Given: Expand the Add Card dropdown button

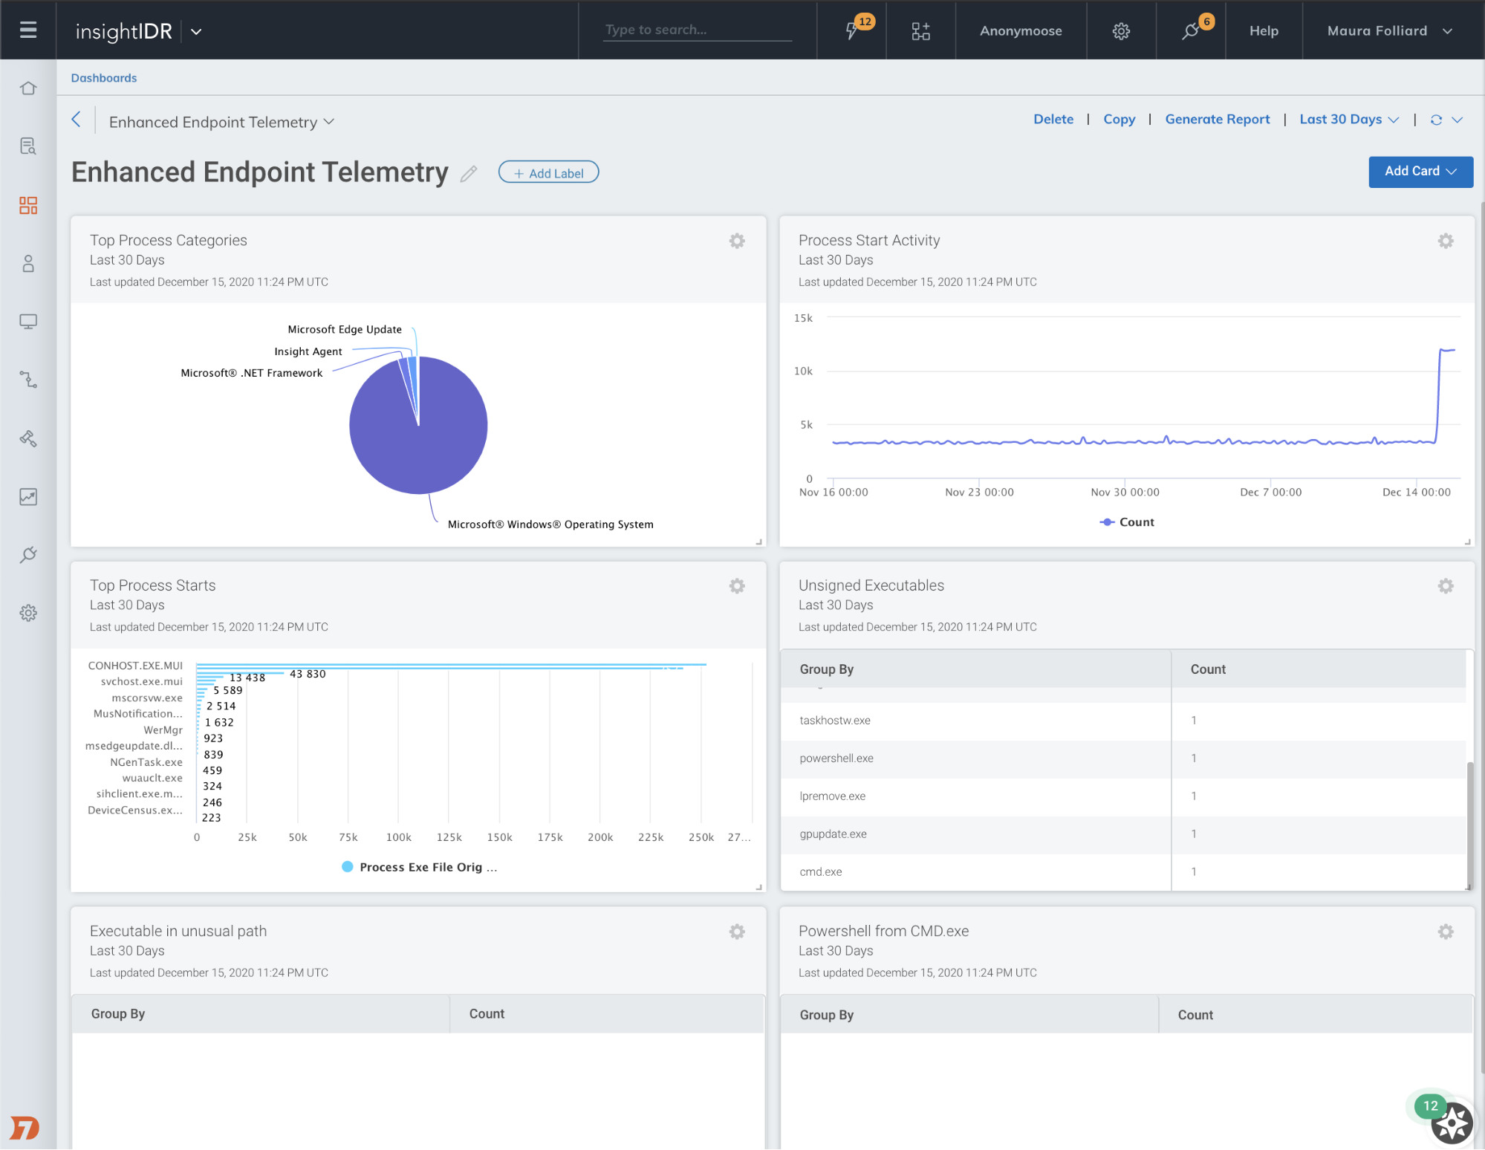Looking at the screenshot, I should pyautogui.click(x=1420, y=172).
